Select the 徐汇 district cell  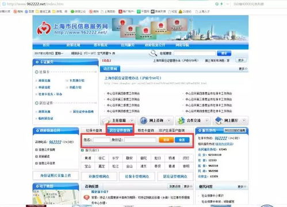(x=102, y=158)
